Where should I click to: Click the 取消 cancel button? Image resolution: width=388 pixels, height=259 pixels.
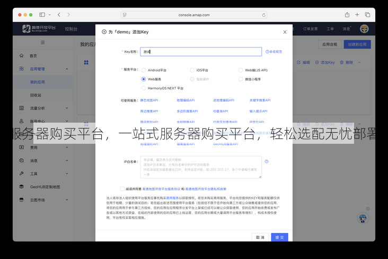coord(260,237)
